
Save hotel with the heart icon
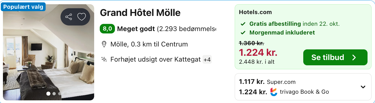tap(81, 17)
